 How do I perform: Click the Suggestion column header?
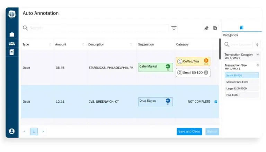[146, 44]
